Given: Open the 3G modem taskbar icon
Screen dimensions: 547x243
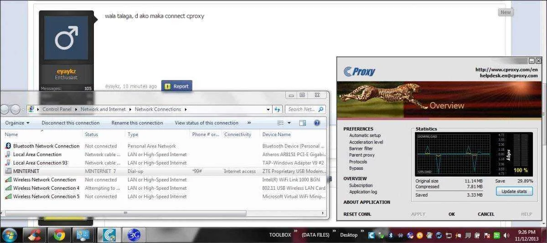Looking at the screenshot, I should tap(134, 235).
